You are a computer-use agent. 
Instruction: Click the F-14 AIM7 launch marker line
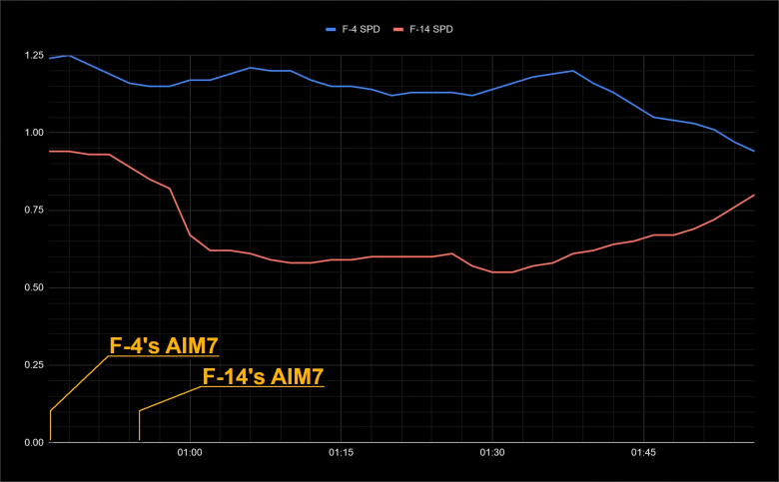coord(140,426)
